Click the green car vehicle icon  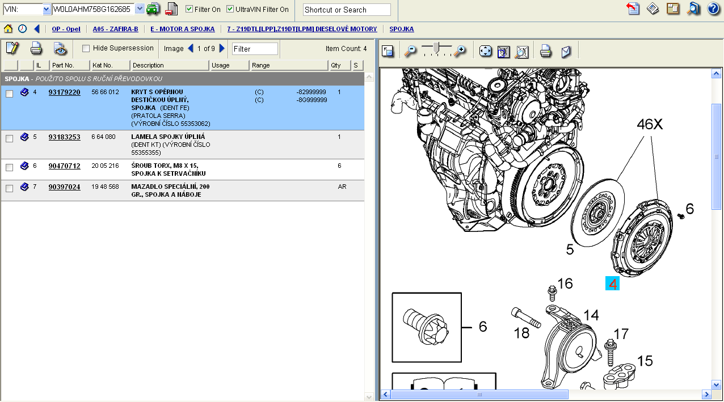153,9
